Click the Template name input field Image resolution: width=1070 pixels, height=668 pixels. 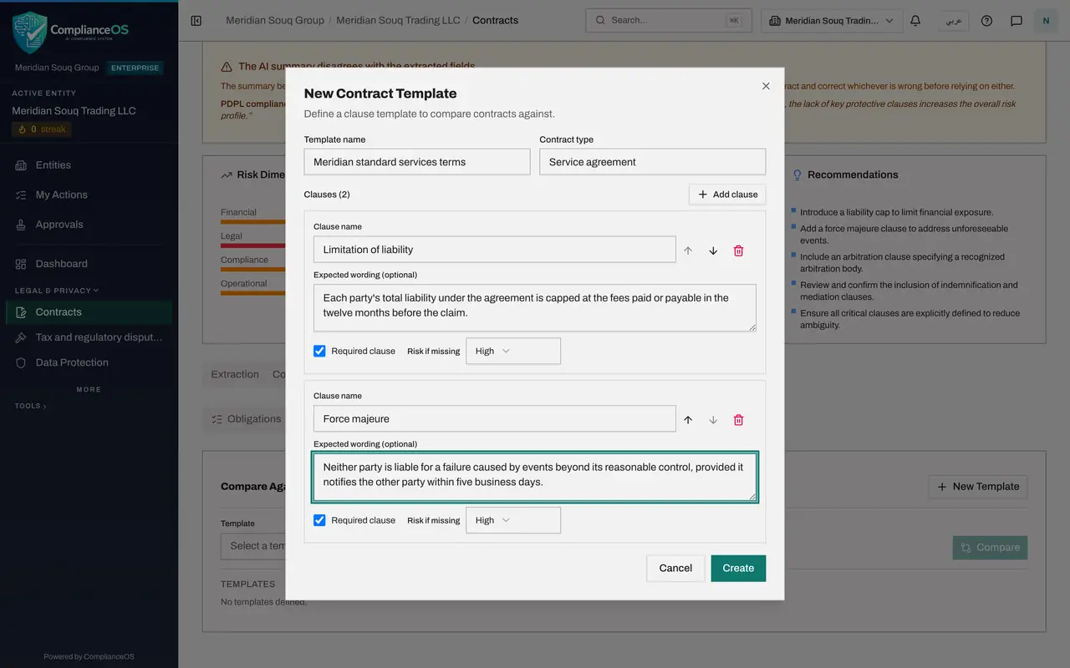tap(417, 162)
